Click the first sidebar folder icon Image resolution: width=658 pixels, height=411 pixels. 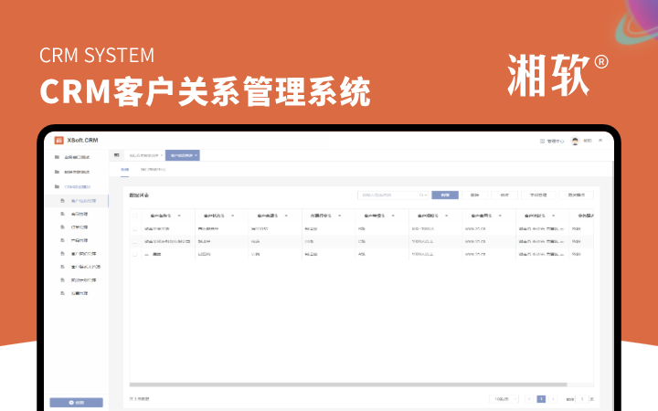click(x=57, y=157)
